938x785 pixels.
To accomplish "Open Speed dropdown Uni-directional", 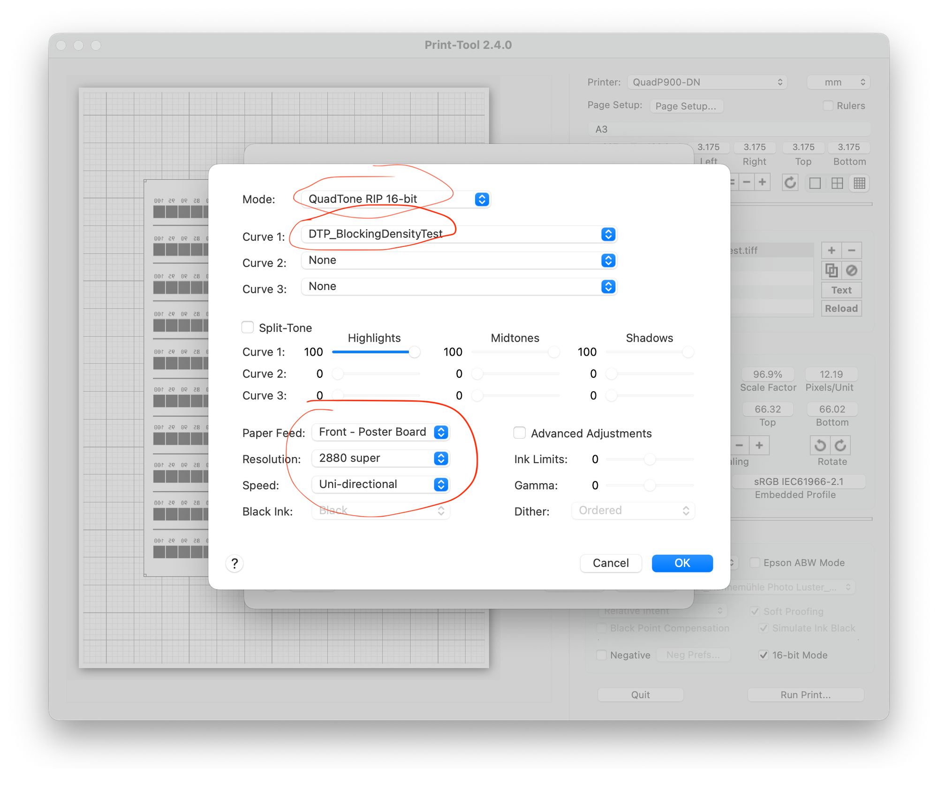I will click(x=380, y=485).
